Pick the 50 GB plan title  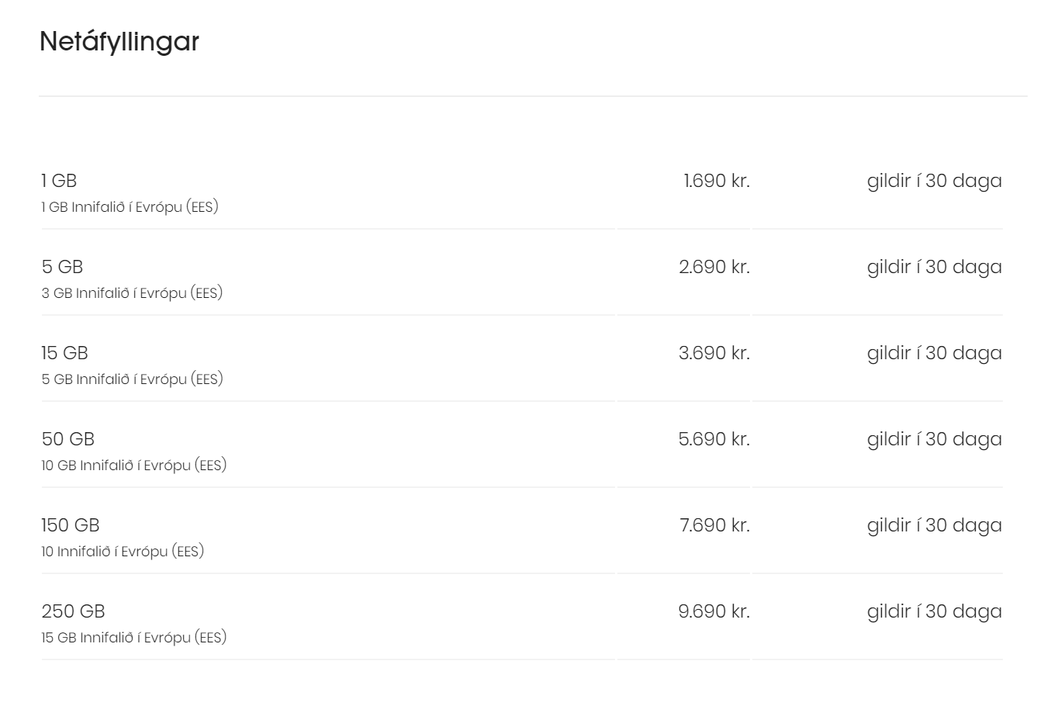(x=67, y=439)
